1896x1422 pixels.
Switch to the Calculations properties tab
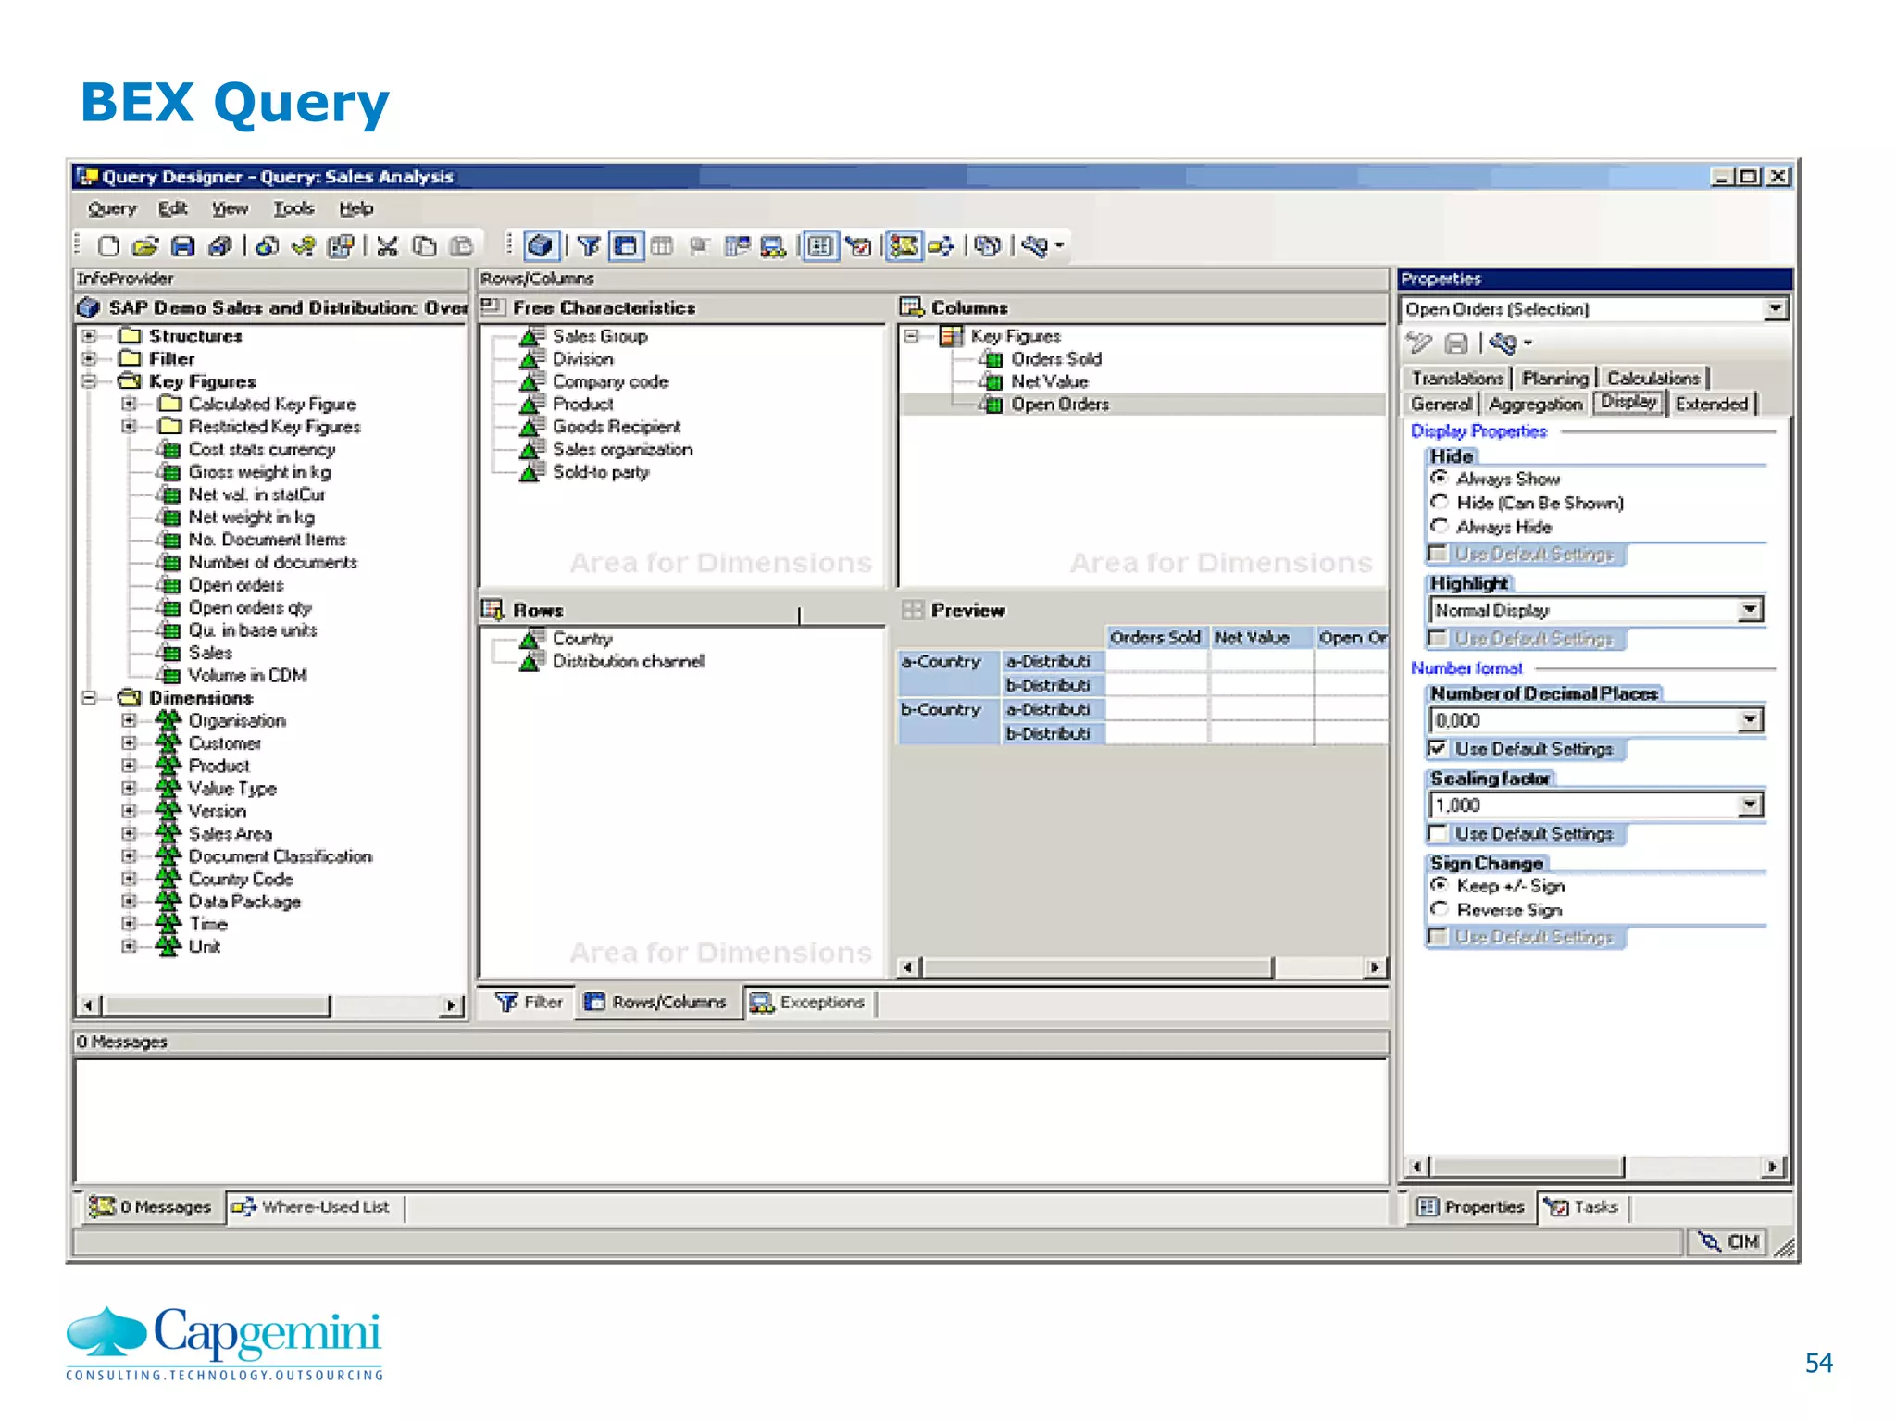[1653, 378]
